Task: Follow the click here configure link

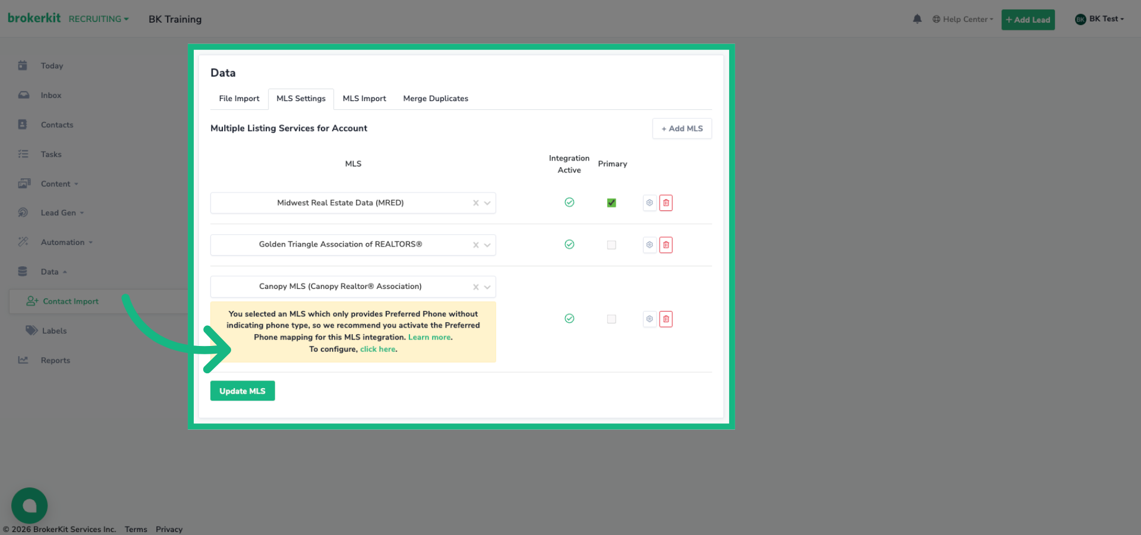Action: [377, 349]
